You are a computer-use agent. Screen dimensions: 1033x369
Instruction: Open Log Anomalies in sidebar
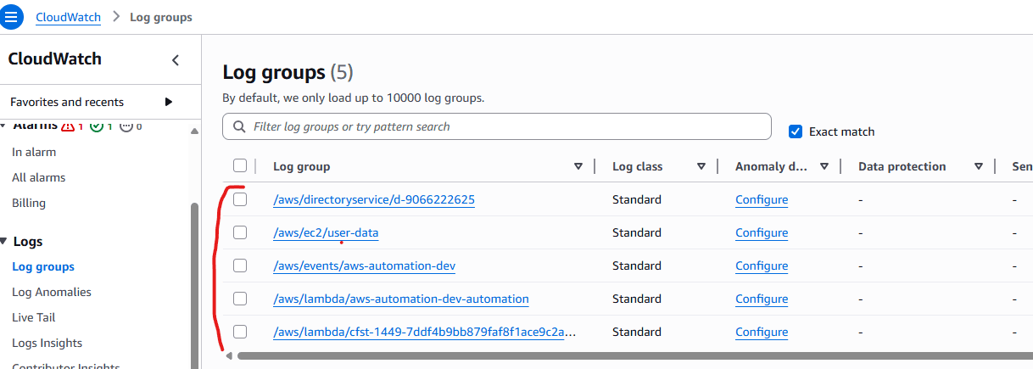[x=52, y=292]
